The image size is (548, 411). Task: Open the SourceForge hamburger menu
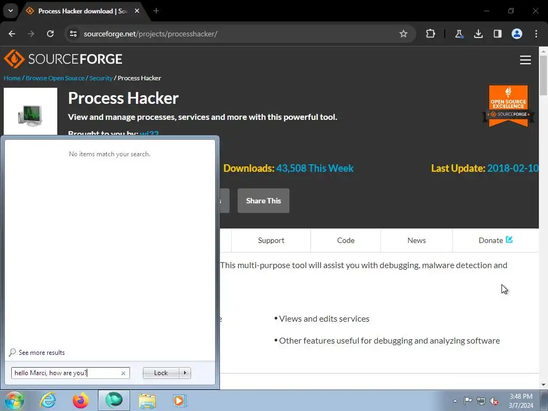526,60
